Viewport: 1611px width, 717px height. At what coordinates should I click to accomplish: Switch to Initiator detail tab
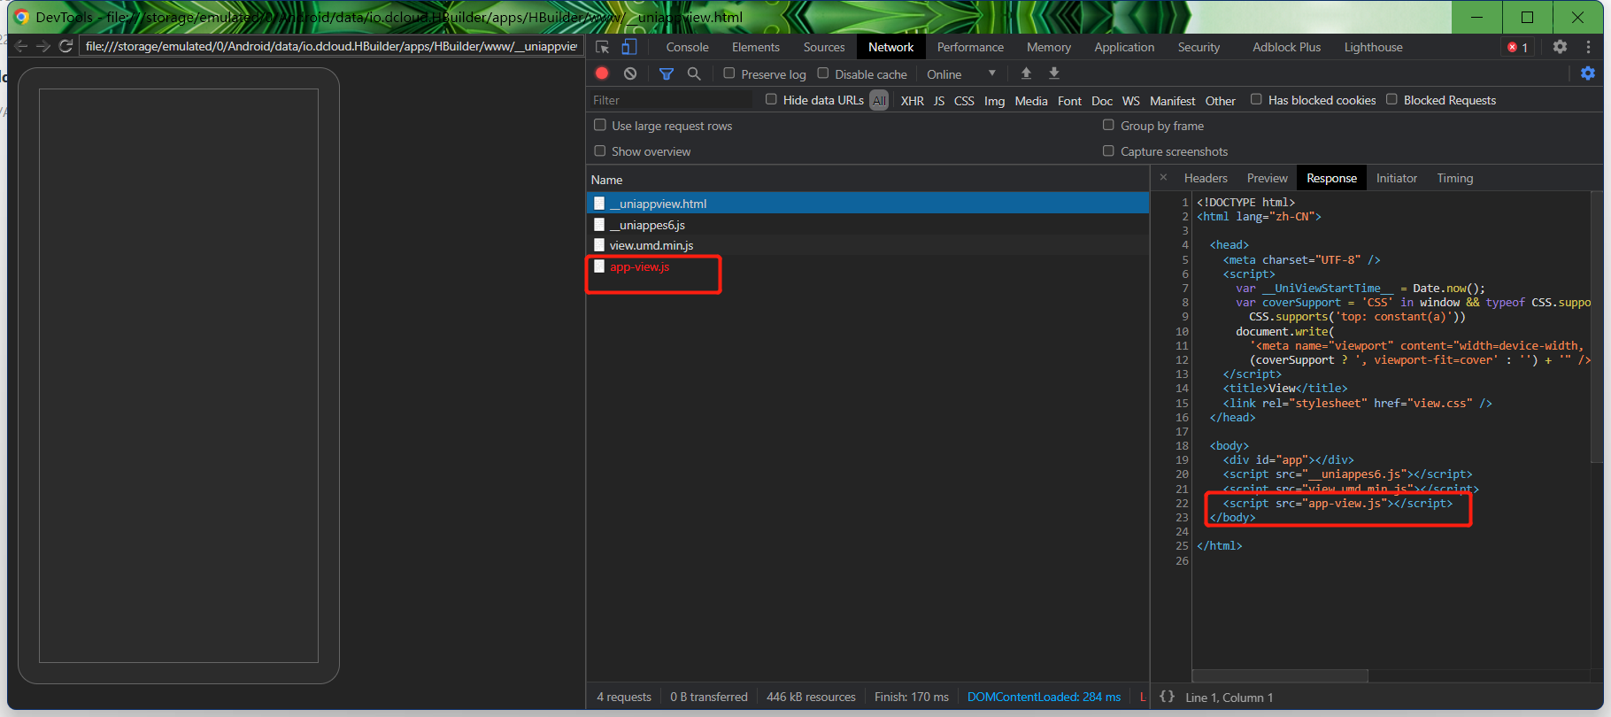[x=1397, y=178]
